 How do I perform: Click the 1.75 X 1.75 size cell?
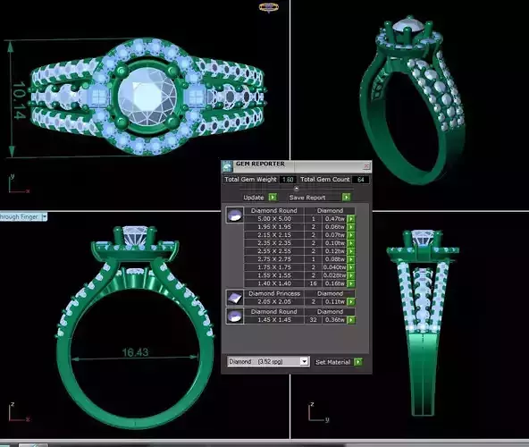point(274,267)
